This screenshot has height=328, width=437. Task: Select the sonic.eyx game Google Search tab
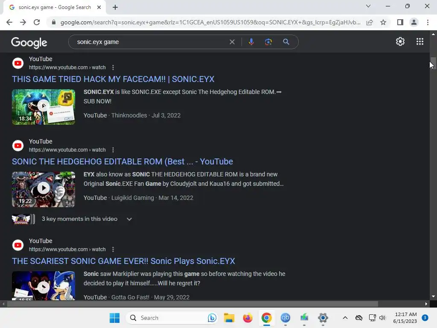55,7
